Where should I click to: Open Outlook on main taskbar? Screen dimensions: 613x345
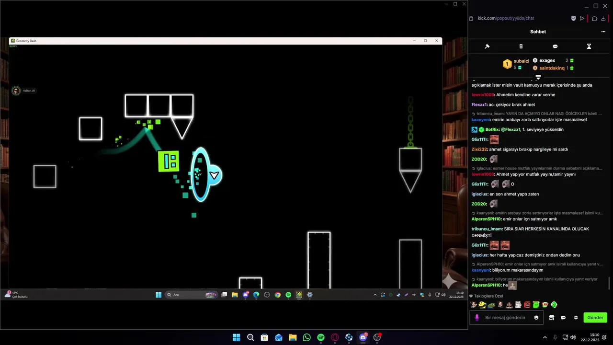click(279, 337)
